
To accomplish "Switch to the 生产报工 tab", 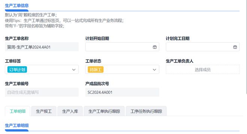I will coord(44,111).
